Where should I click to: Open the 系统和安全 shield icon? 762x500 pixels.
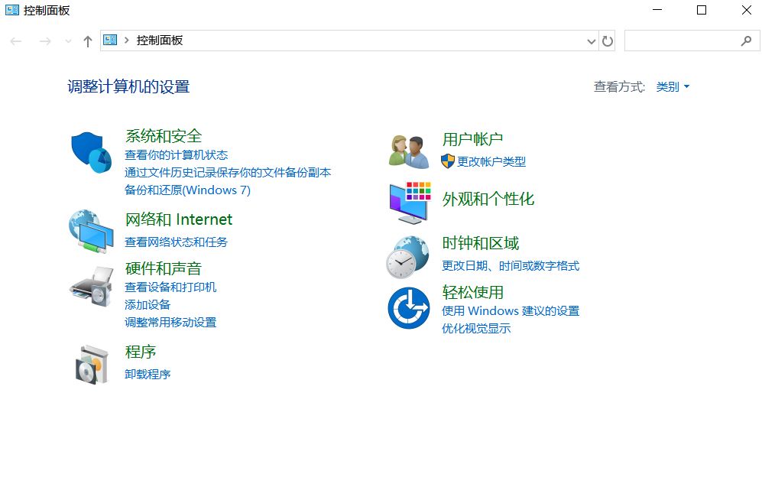point(92,153)
